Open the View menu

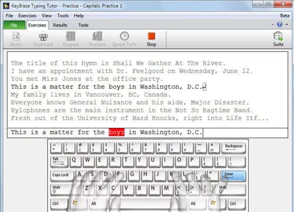[x=46, y=16]
